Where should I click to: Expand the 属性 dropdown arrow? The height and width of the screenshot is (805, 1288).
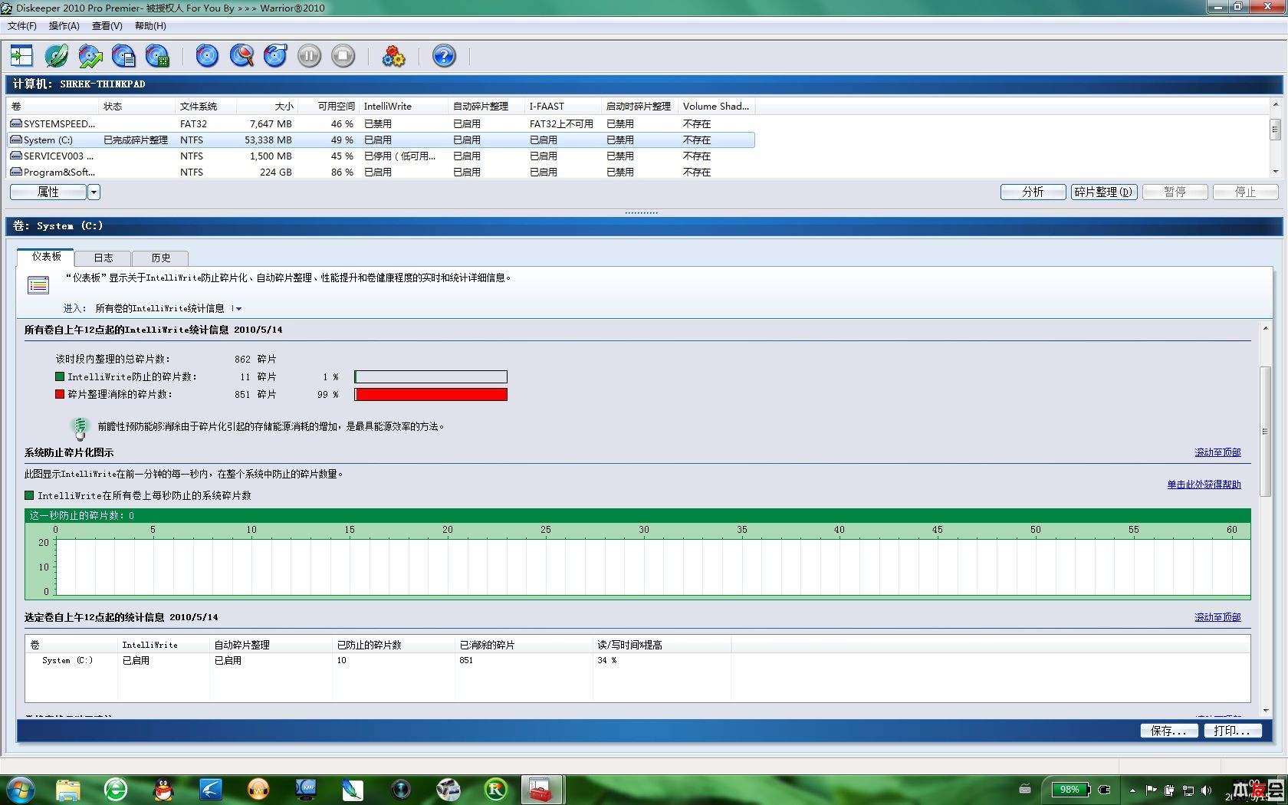point(94,192)
